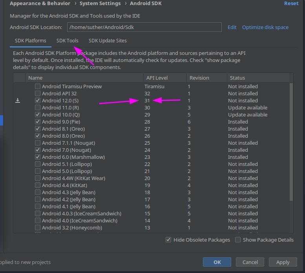Select the Android 11.0 (R) row name
Image resolution: width=305 pixels, height=273 pixels.
pyautogui.click(x=60, y=107)
